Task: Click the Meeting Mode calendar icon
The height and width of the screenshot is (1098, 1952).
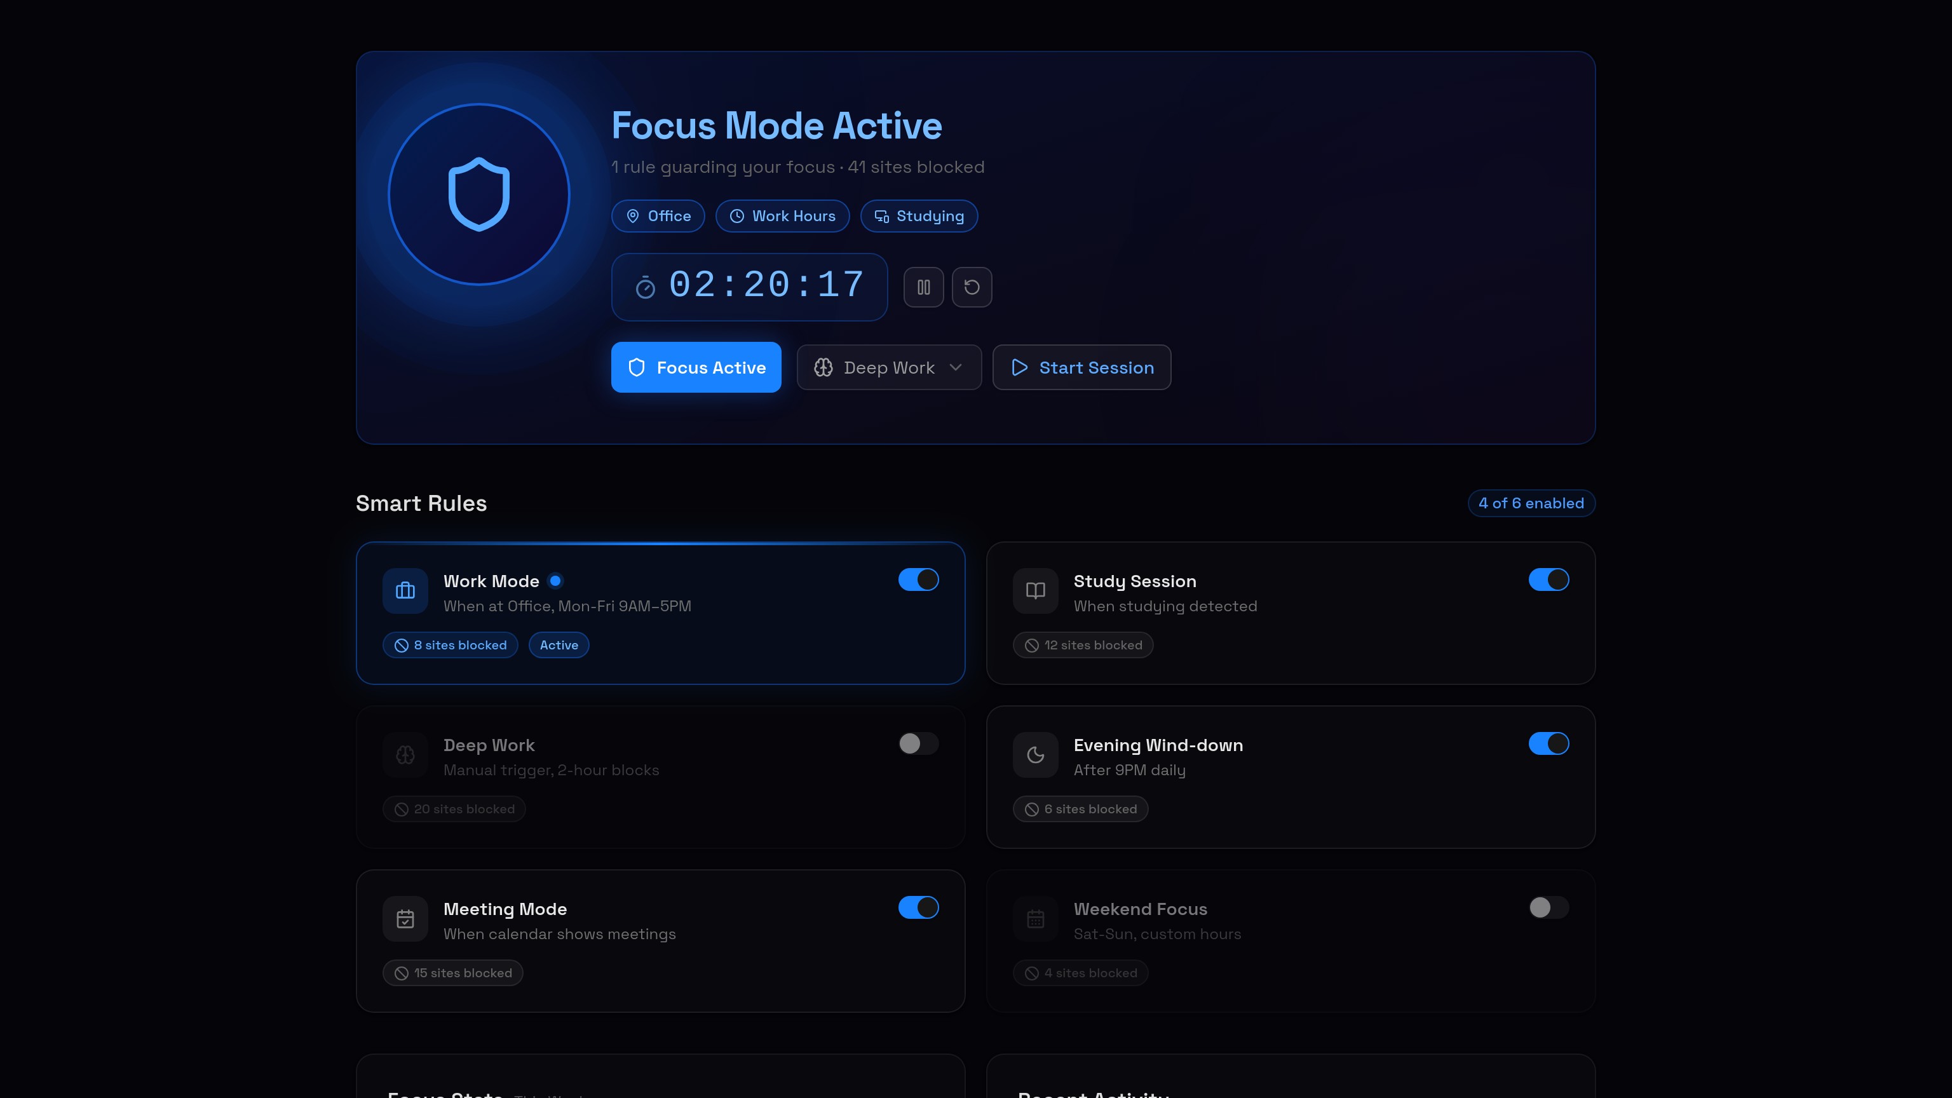Action: pos(405,918)
